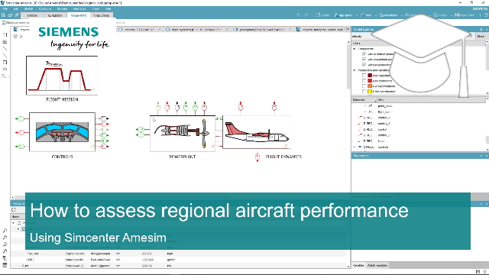Check the box beside the yellow swatch
Image resolution: width=489 pixels, height=275 pixels.
click(x=364, y=92)
